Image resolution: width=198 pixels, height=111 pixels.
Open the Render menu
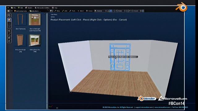point(29,8)
